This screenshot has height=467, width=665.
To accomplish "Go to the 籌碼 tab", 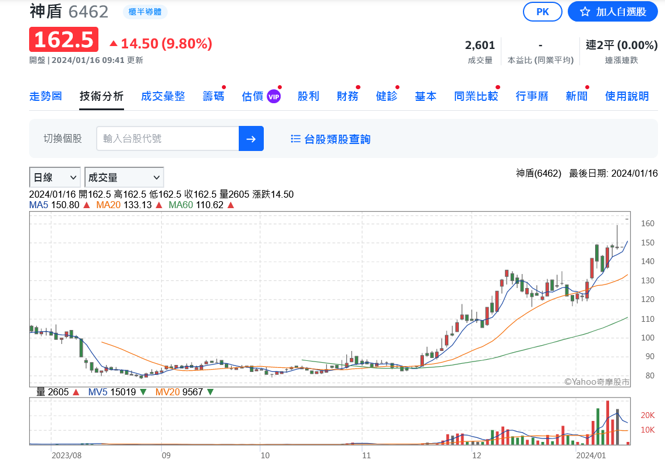I will [213, 96].
